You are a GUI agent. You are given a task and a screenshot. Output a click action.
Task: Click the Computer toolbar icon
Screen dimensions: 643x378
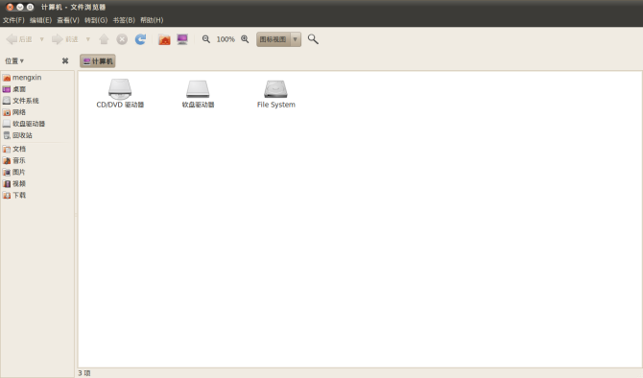point(182,39)
